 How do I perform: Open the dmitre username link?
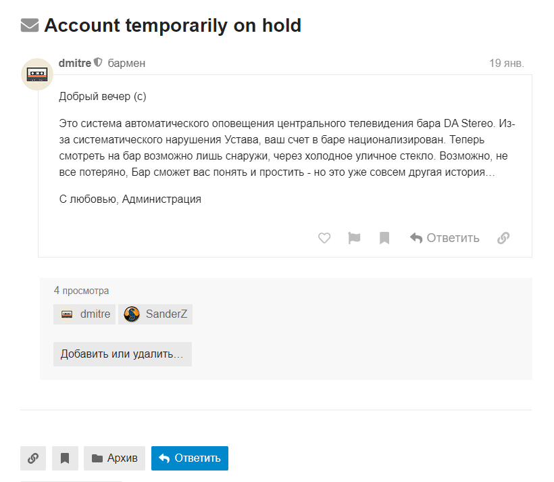[x=75, y=63]
